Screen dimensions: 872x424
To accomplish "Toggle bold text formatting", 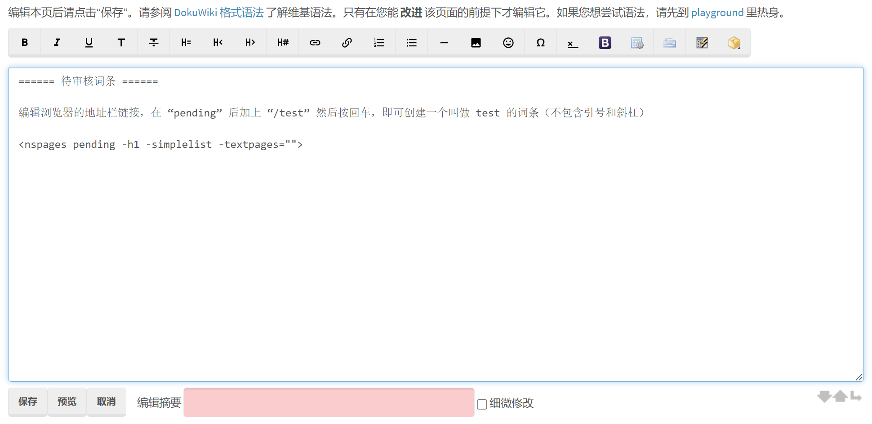I will pyautogui.click(x=25, y=42).
